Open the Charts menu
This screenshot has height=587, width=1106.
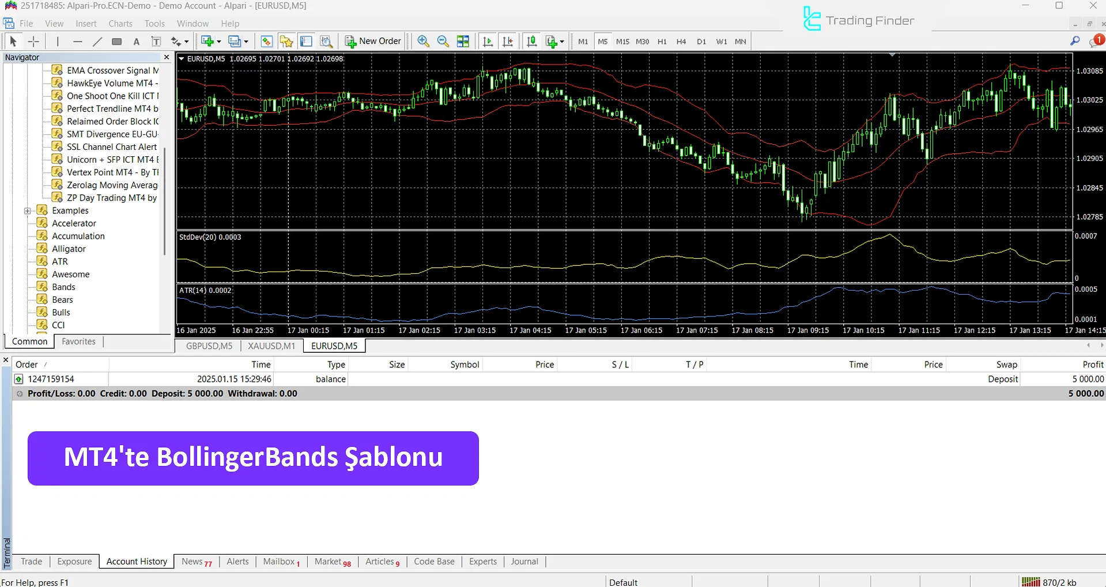[x=120, y=24]
